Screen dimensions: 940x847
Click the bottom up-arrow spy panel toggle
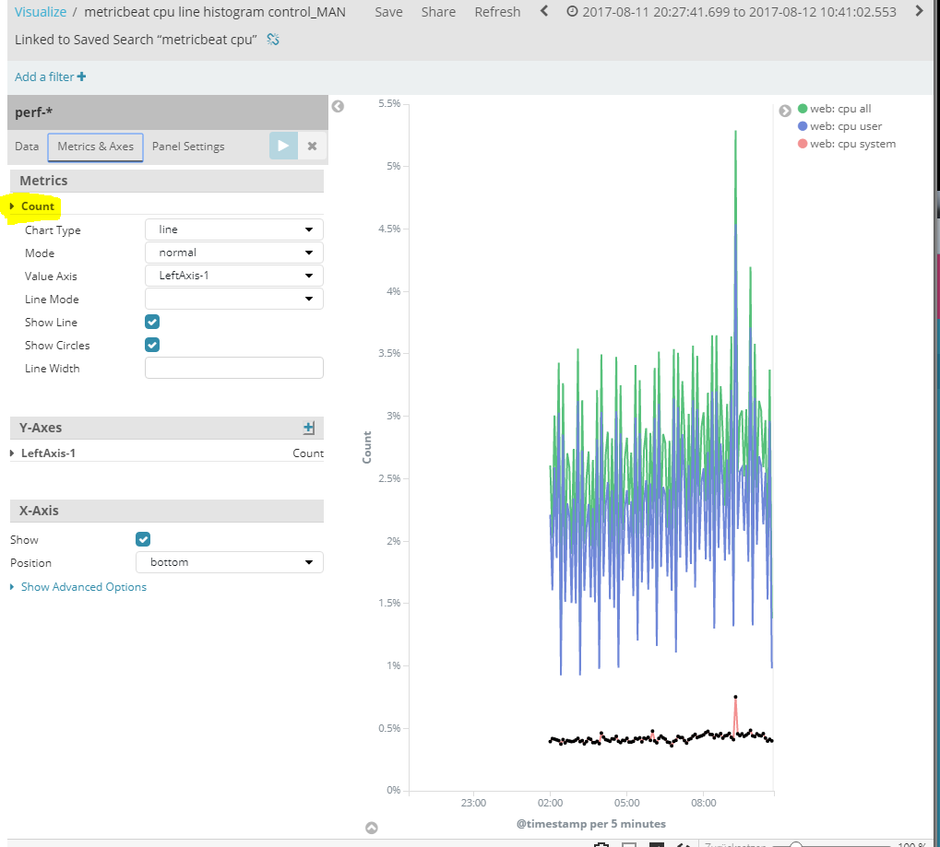point(372,828)
